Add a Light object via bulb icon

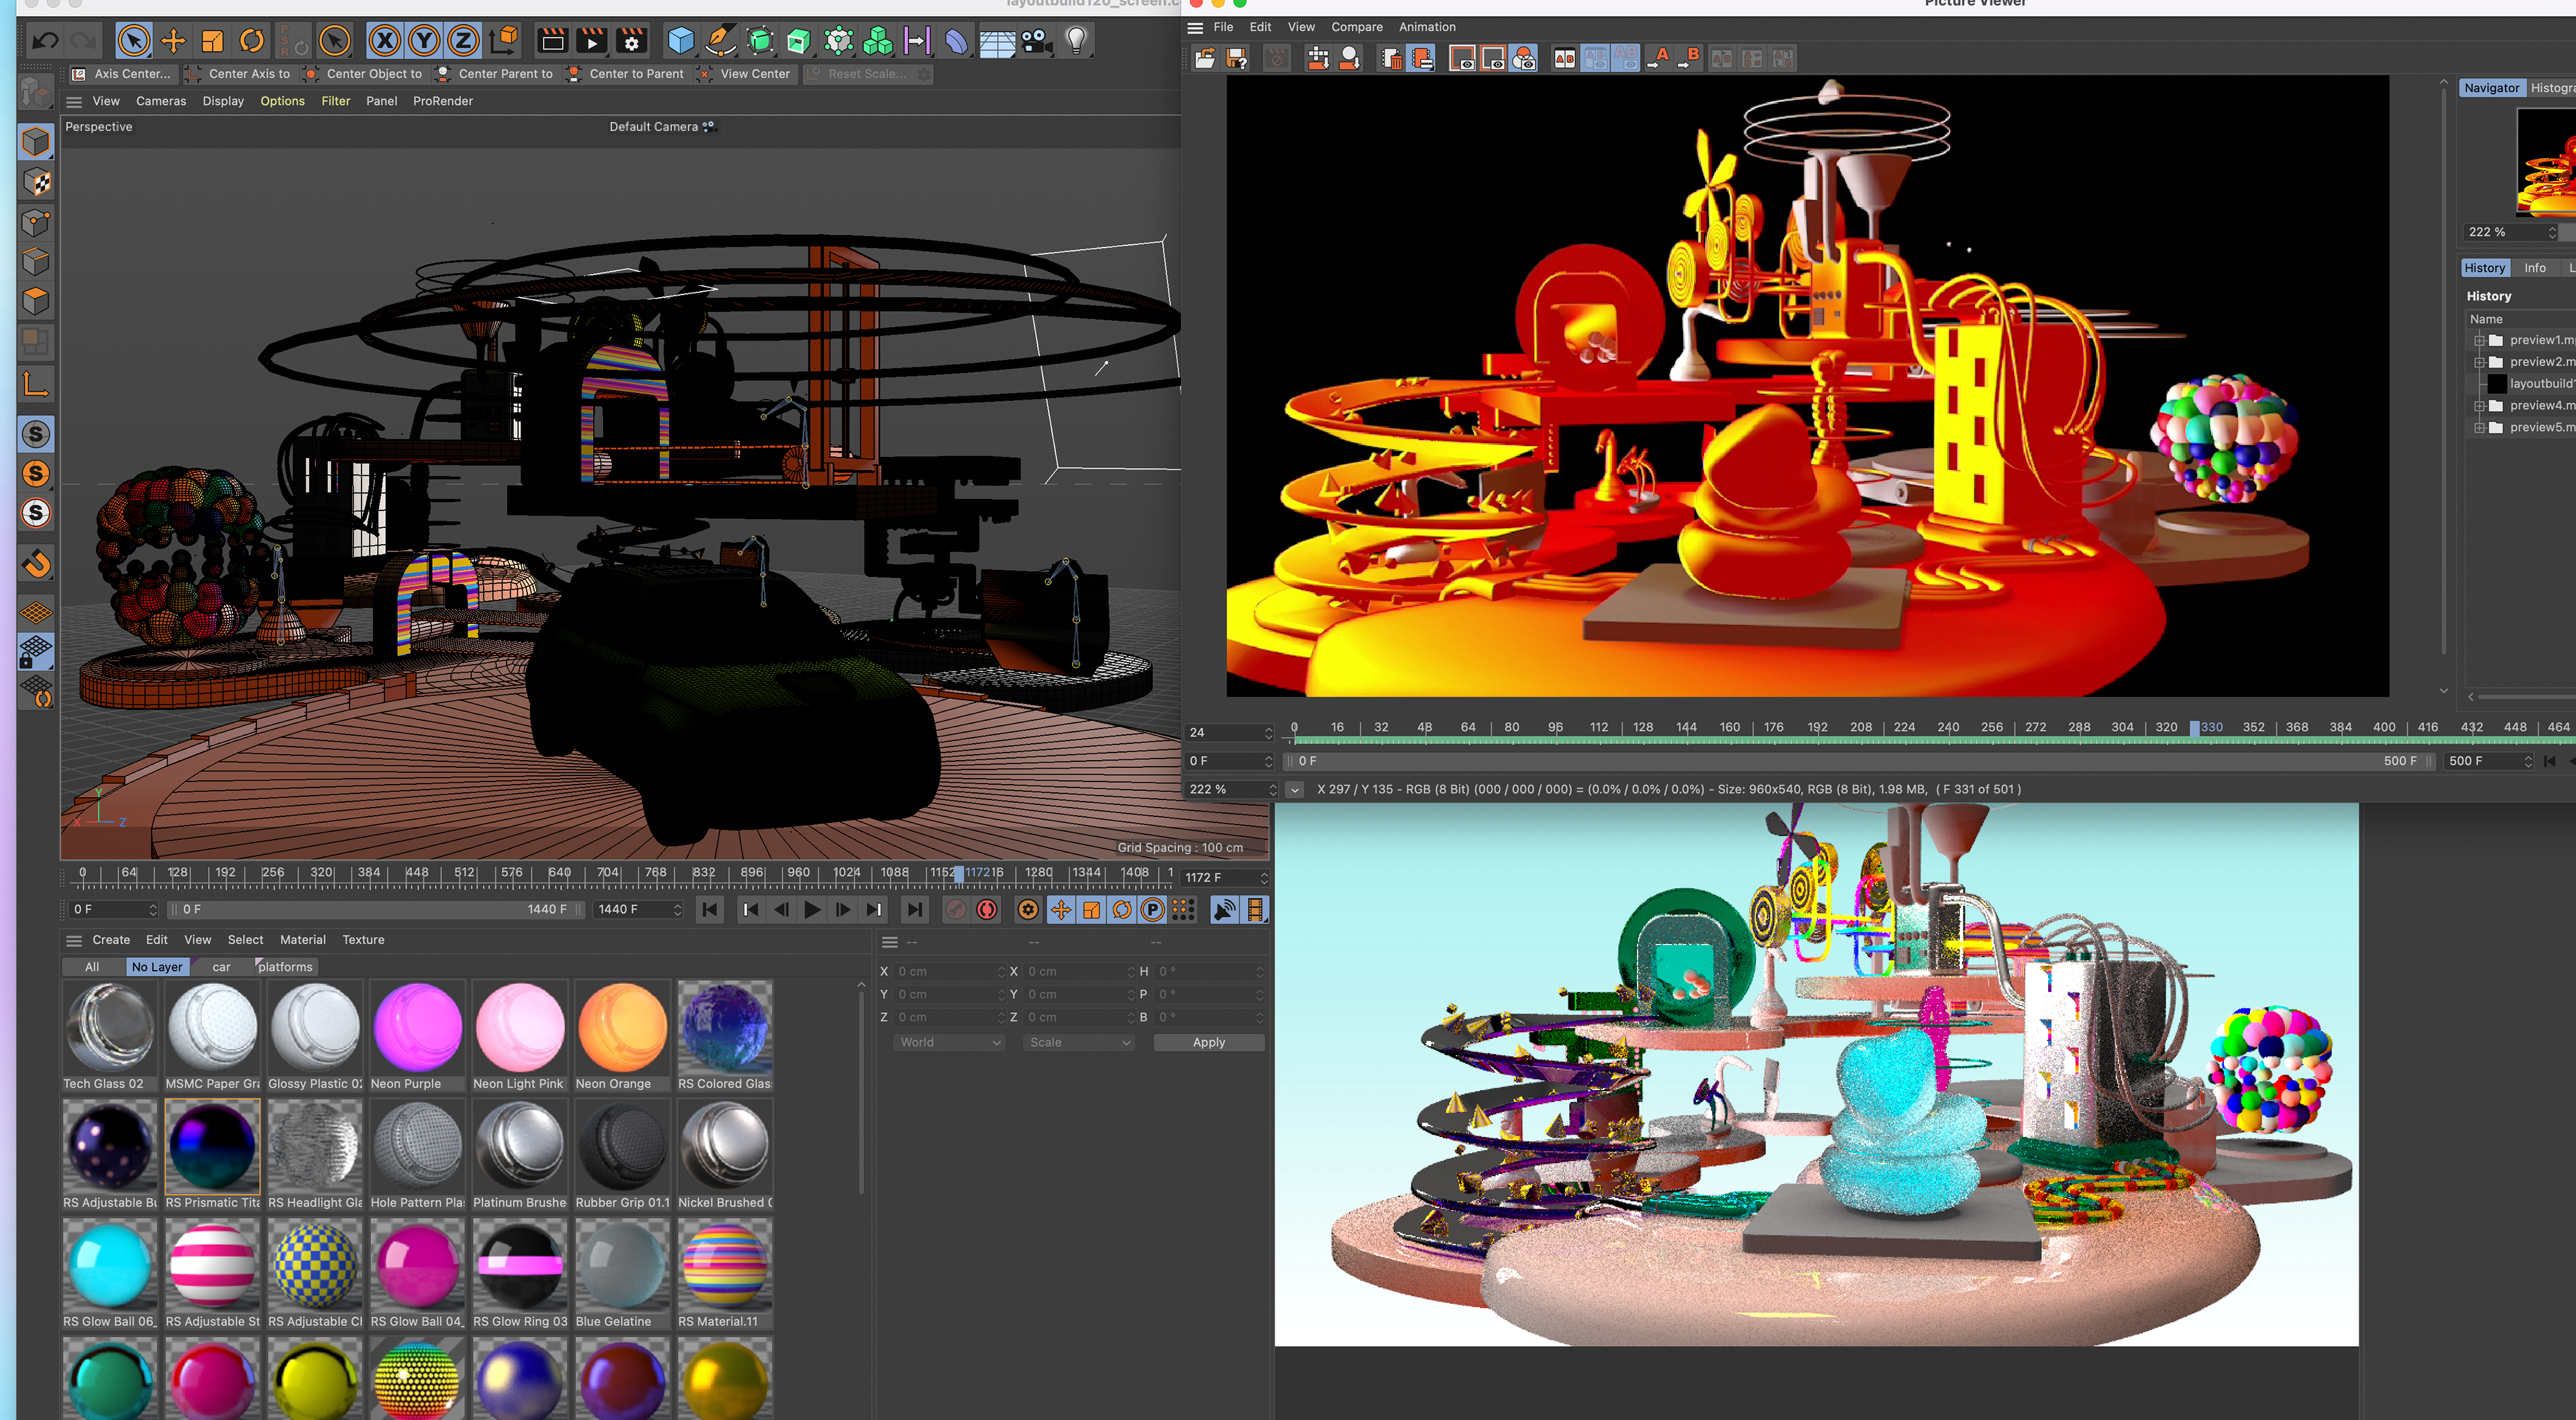pyautogui.click(x=1076, y=41)
